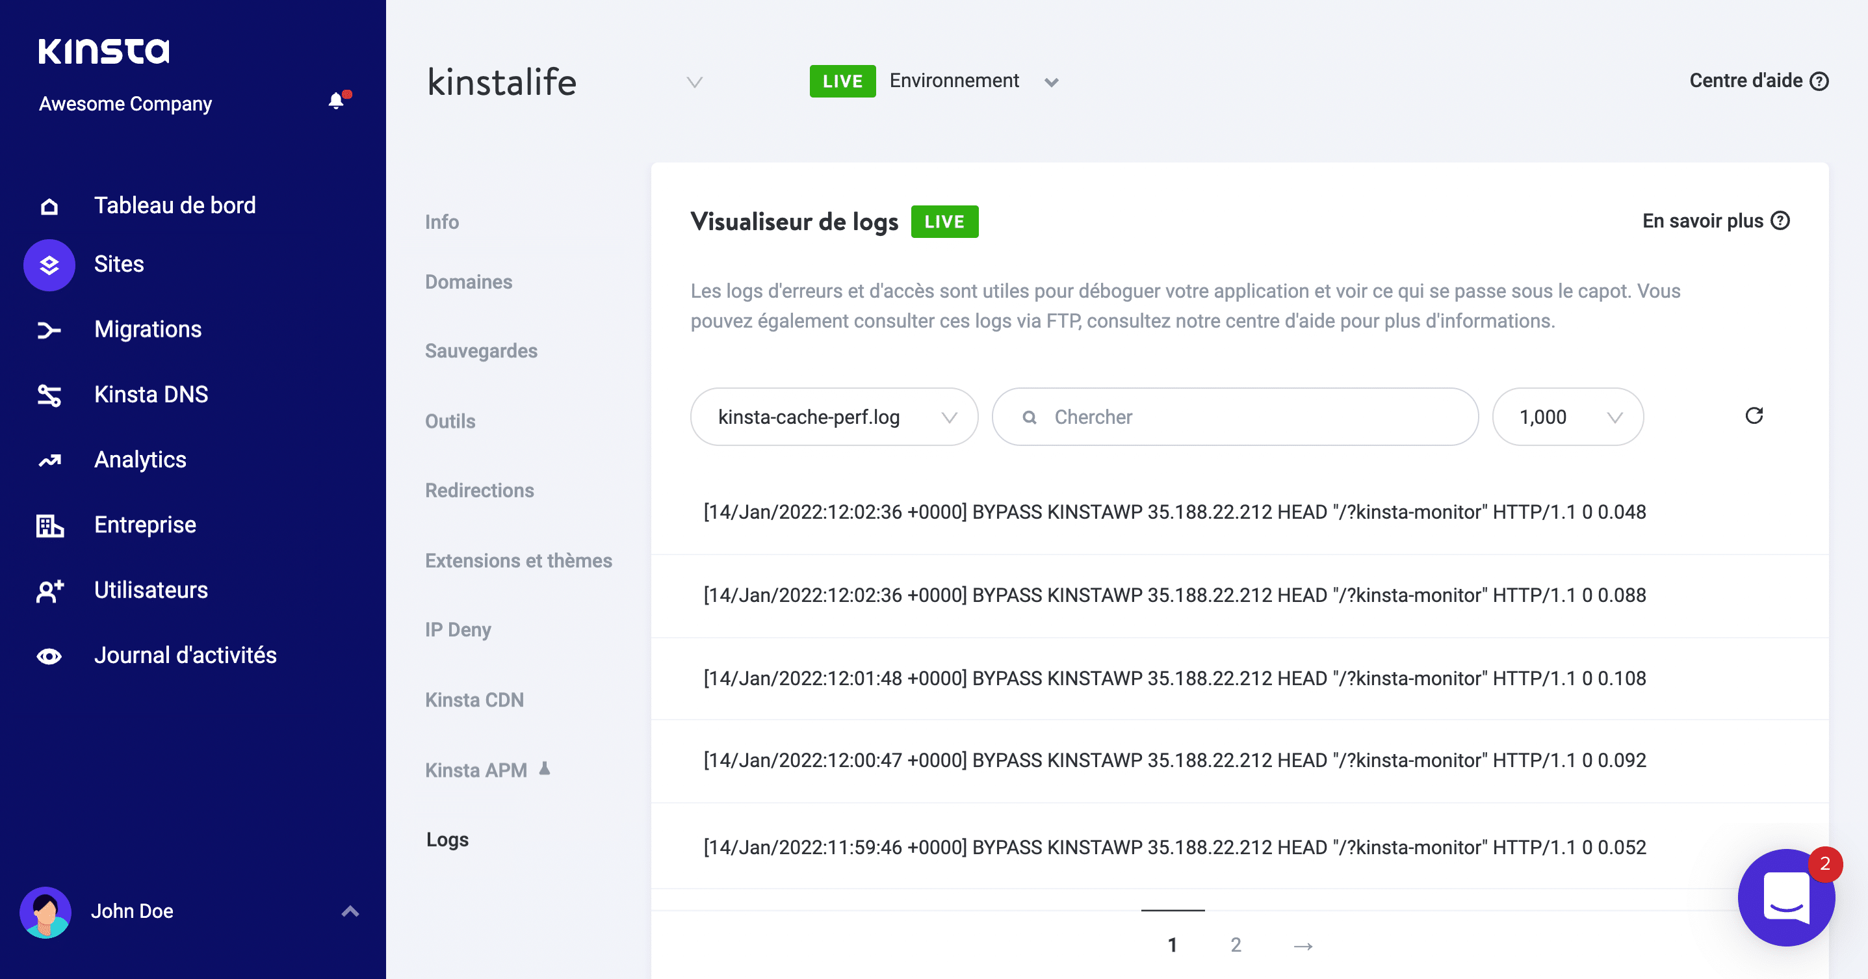This screenshot has width=1868, height=979.
Task: Click the help icon next to En savoir plus
Action: point(1780,220)
